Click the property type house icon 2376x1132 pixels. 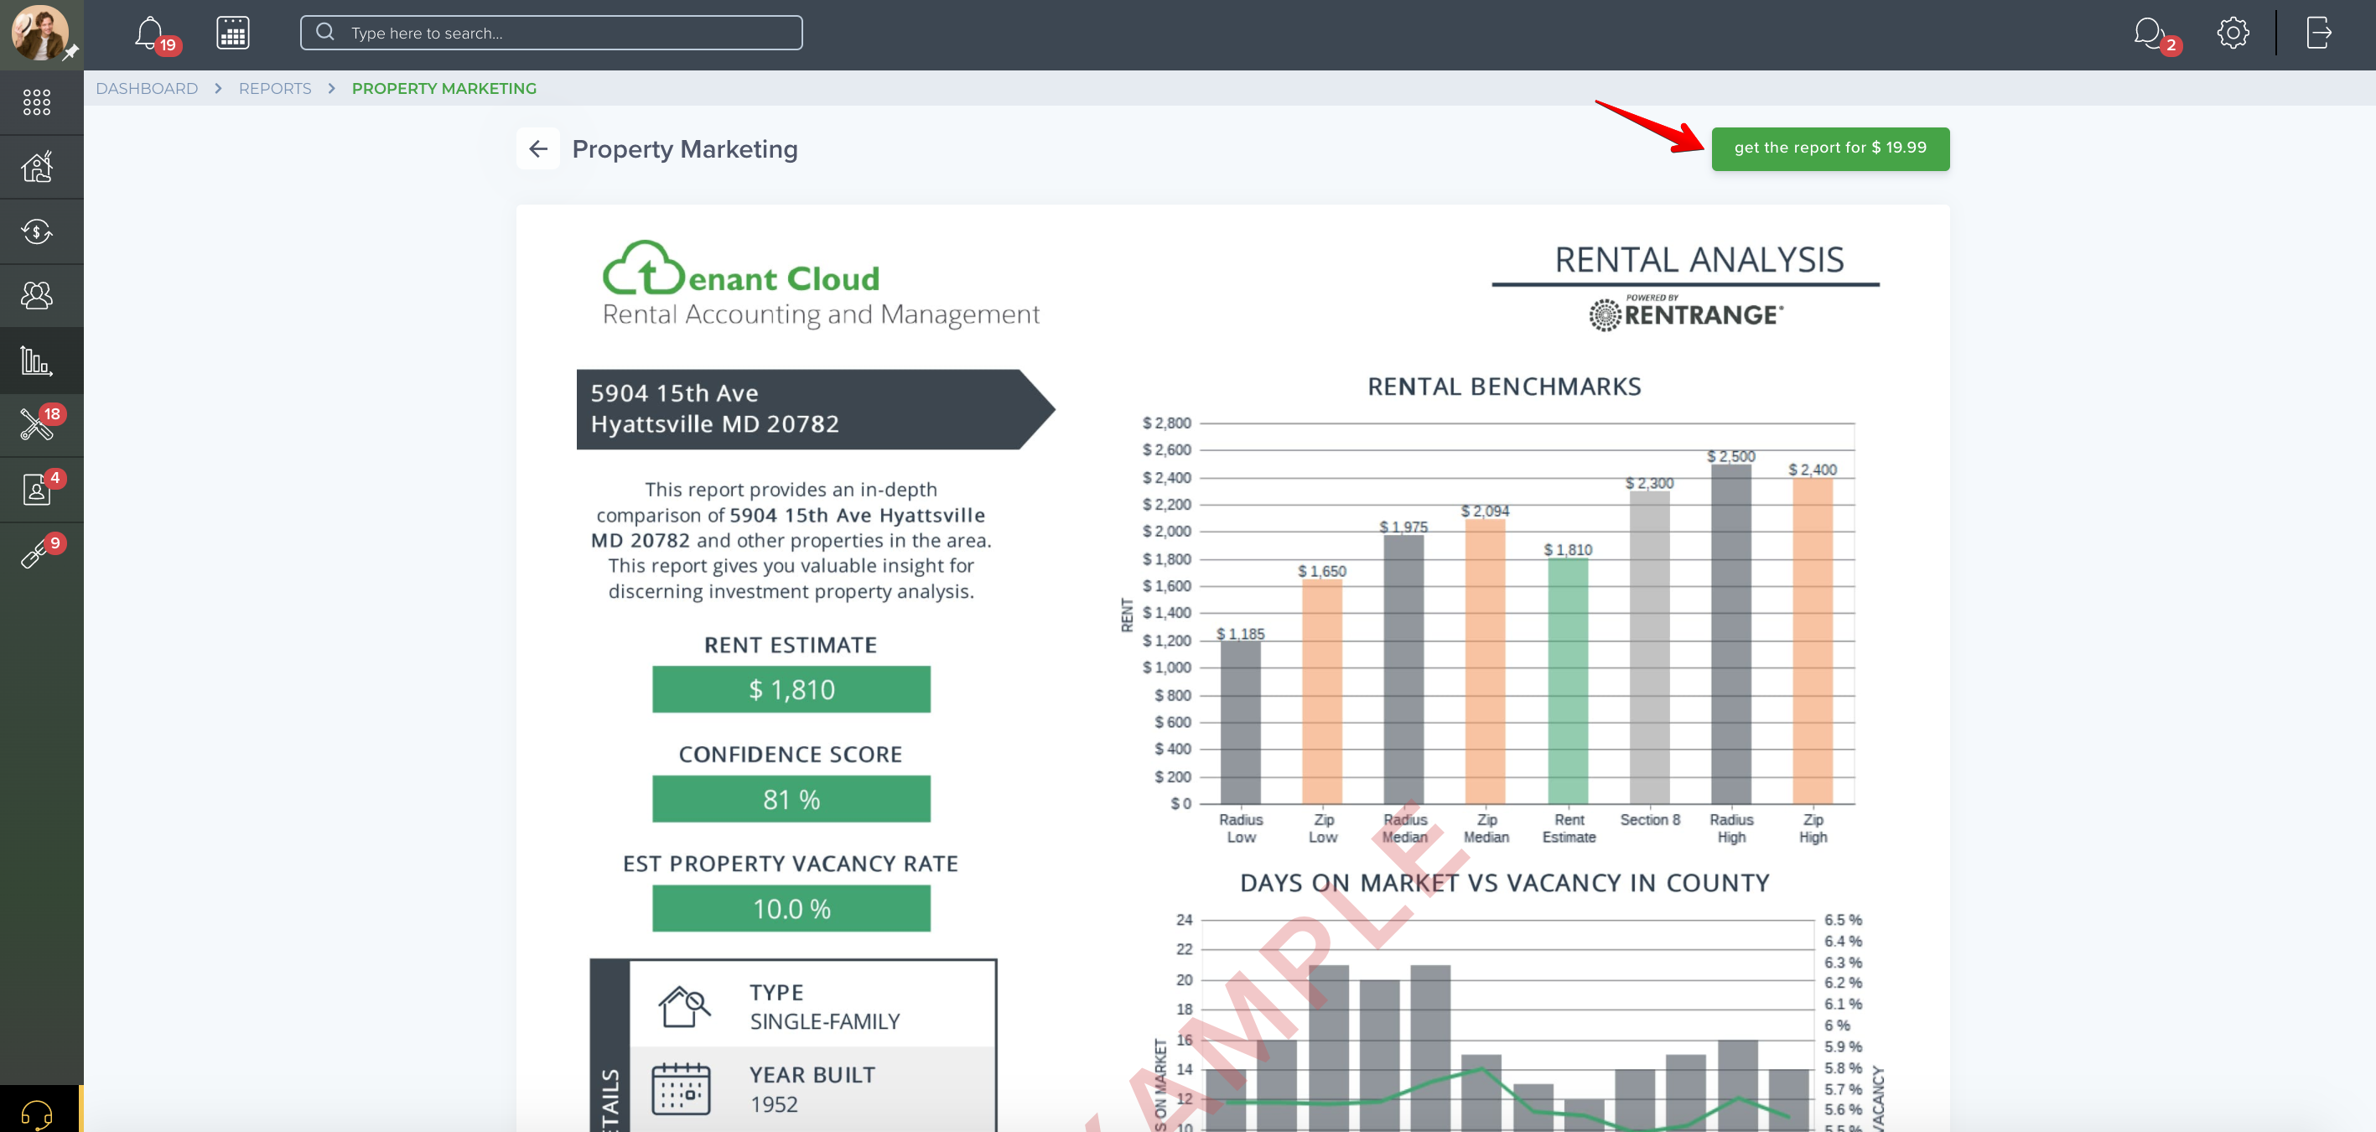click(684, 1005)
